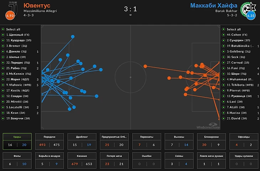Toggle player 44. Cohen goalkeeper

pyautogui.click(x=223, y=35)
